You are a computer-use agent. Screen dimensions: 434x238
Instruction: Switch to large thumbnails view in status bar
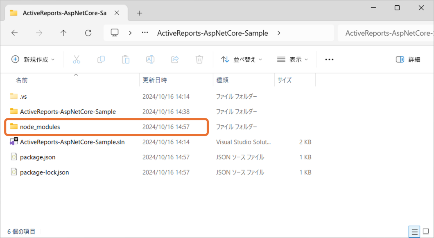pyautogui.click(x=426, y=231)
